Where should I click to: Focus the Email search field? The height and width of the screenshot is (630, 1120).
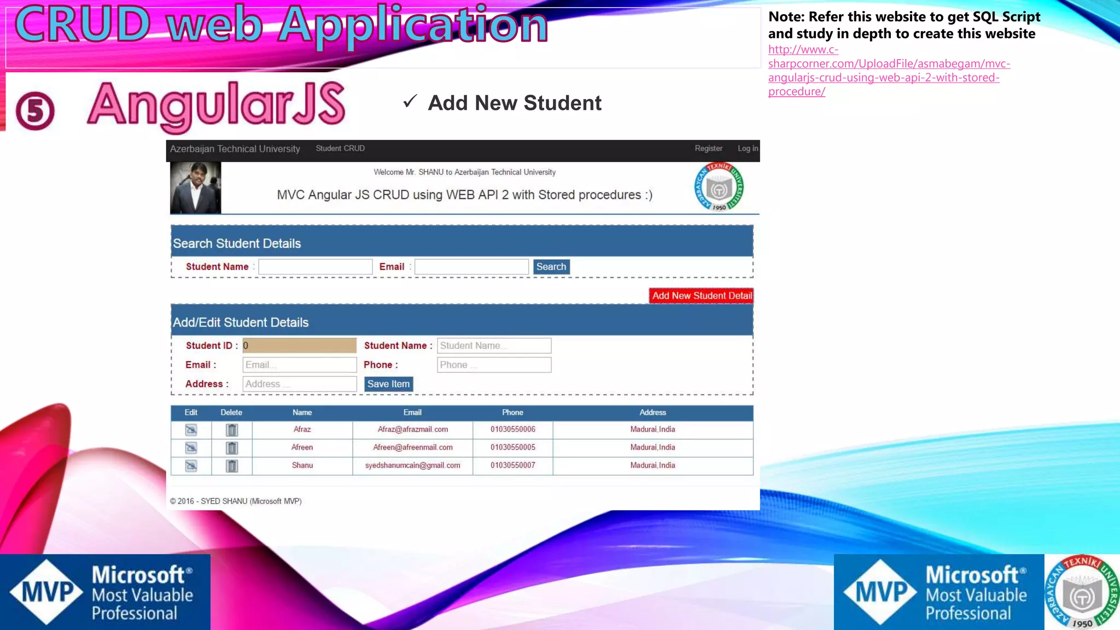(472, 266)
